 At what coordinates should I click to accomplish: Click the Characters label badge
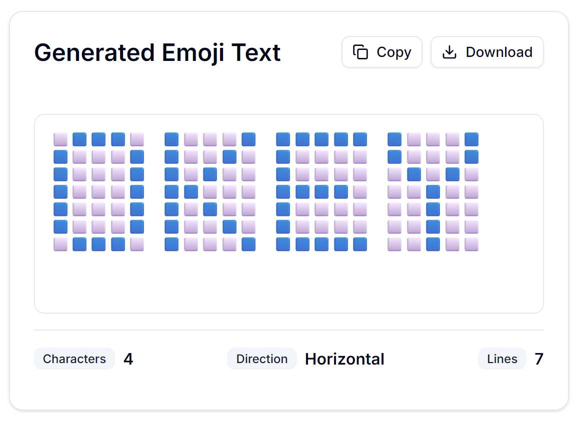(x=74, y=359)
